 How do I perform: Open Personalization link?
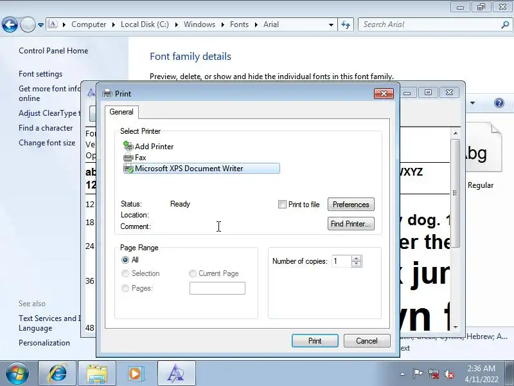(44, 343)
